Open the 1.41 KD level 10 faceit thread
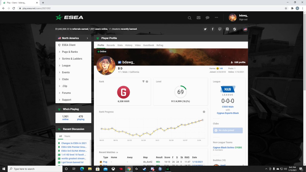The image size is (306, 172). 74,155
